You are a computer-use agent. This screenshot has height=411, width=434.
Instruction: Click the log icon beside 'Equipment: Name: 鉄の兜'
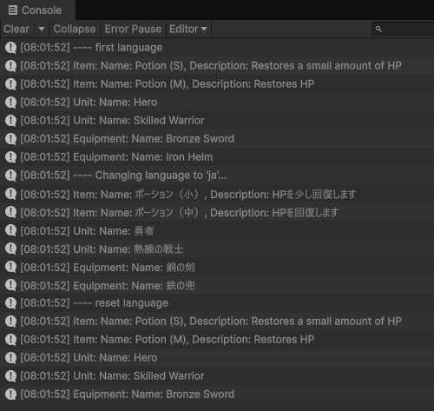click(10, 286)
